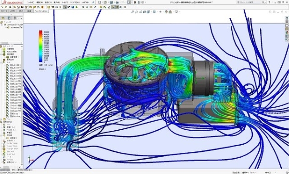Select the Boundary Conditions tree item
The width and height of the screenshot is (289, 174).
pos(10,60)
